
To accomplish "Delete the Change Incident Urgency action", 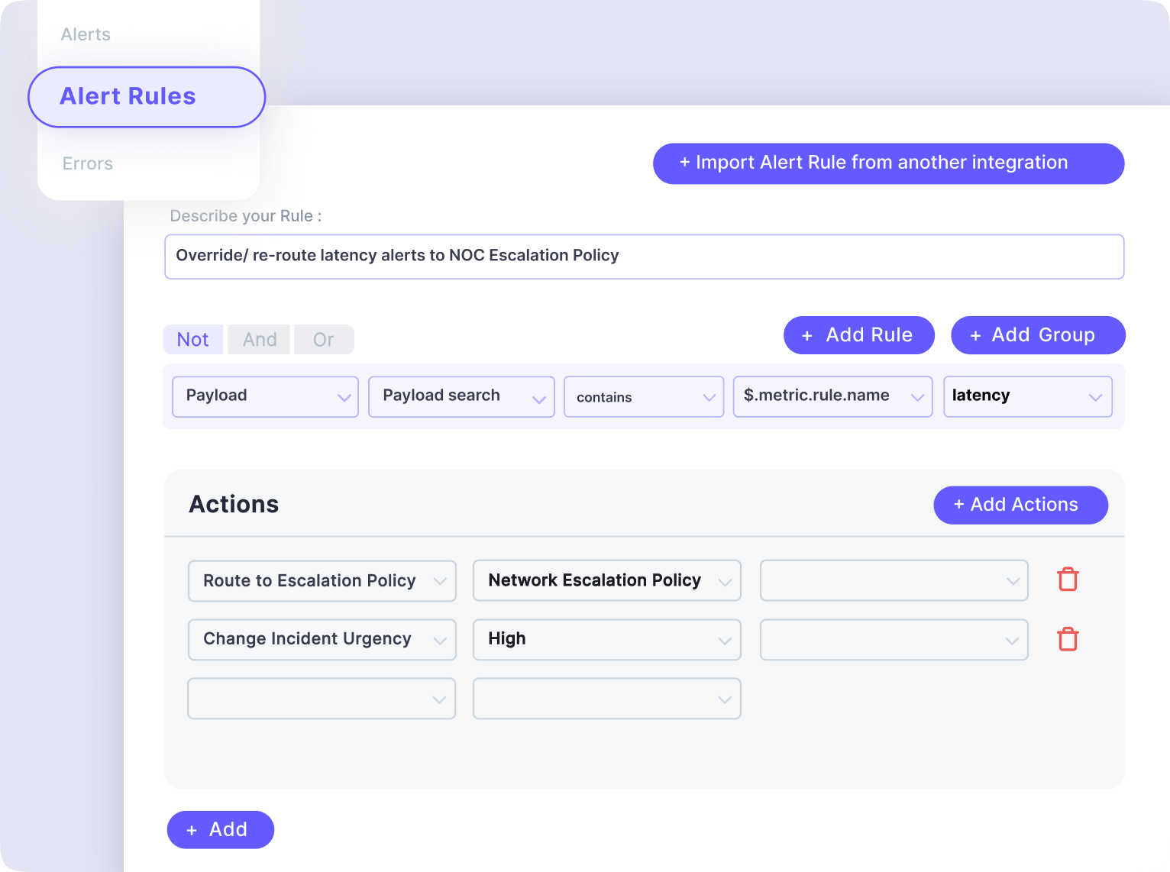I will pos(1067,639).
